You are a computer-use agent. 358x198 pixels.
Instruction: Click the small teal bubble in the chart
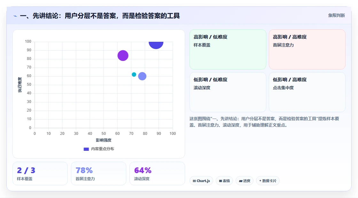[134, 75]
